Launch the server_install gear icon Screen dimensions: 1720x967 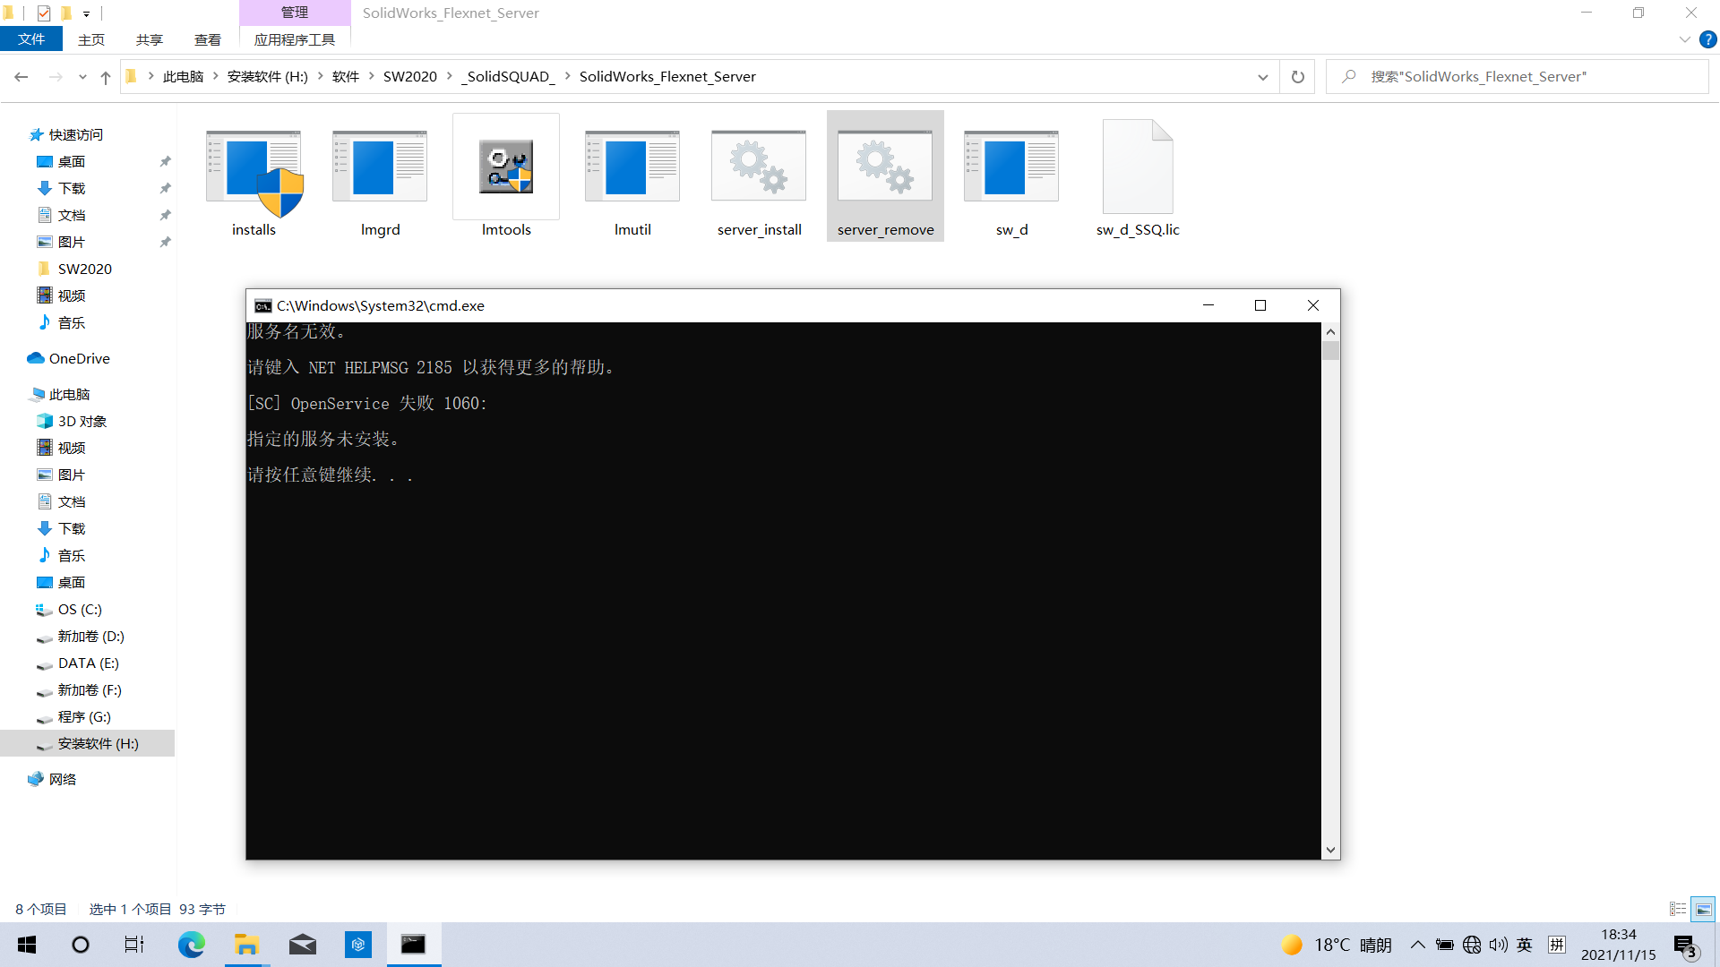pos(758,175)
